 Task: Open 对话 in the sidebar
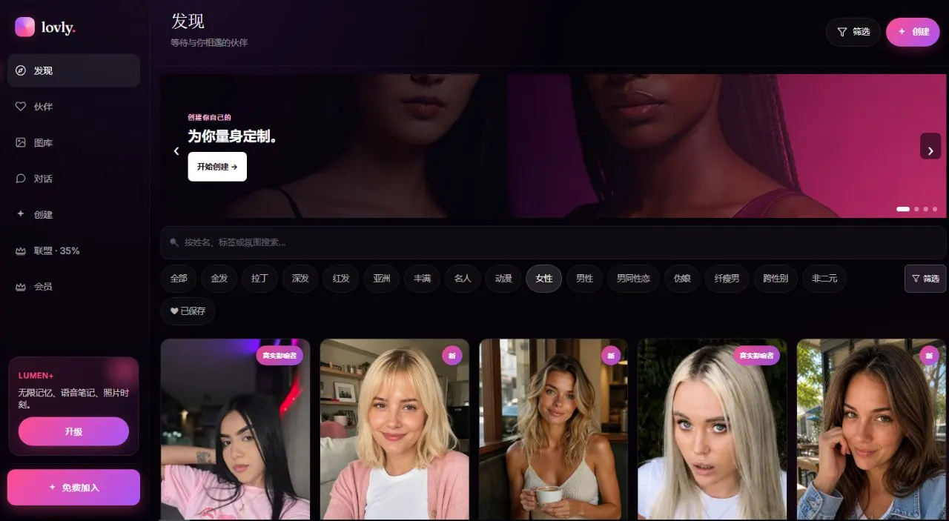[73, 179]
